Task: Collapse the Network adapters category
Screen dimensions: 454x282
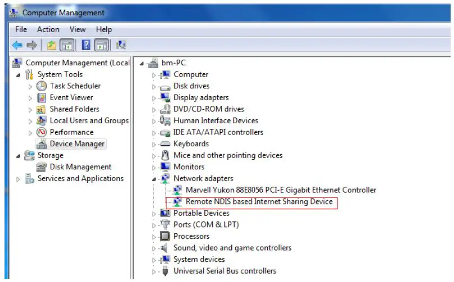Action: 154,179
